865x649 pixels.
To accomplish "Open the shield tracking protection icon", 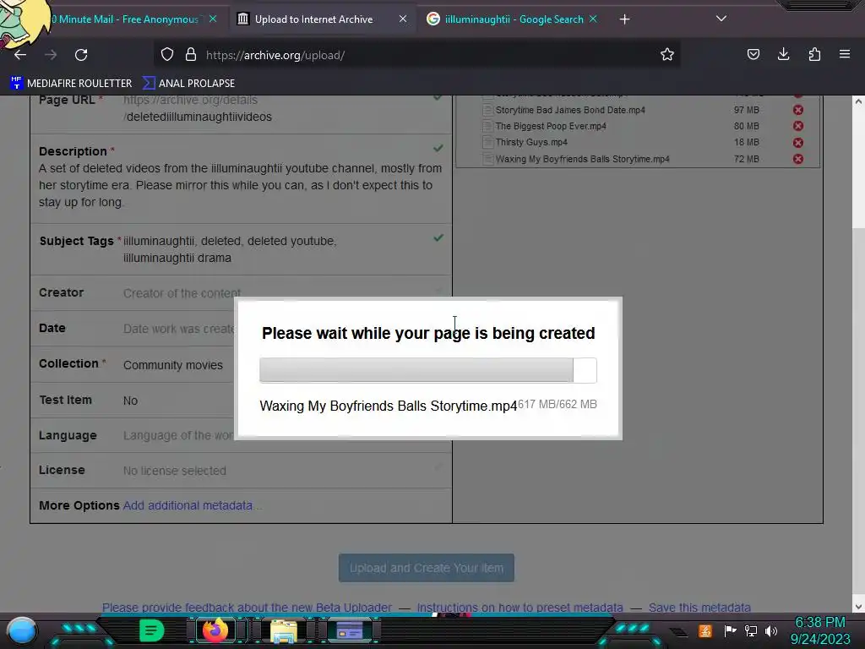I will (x=167, y=55).
